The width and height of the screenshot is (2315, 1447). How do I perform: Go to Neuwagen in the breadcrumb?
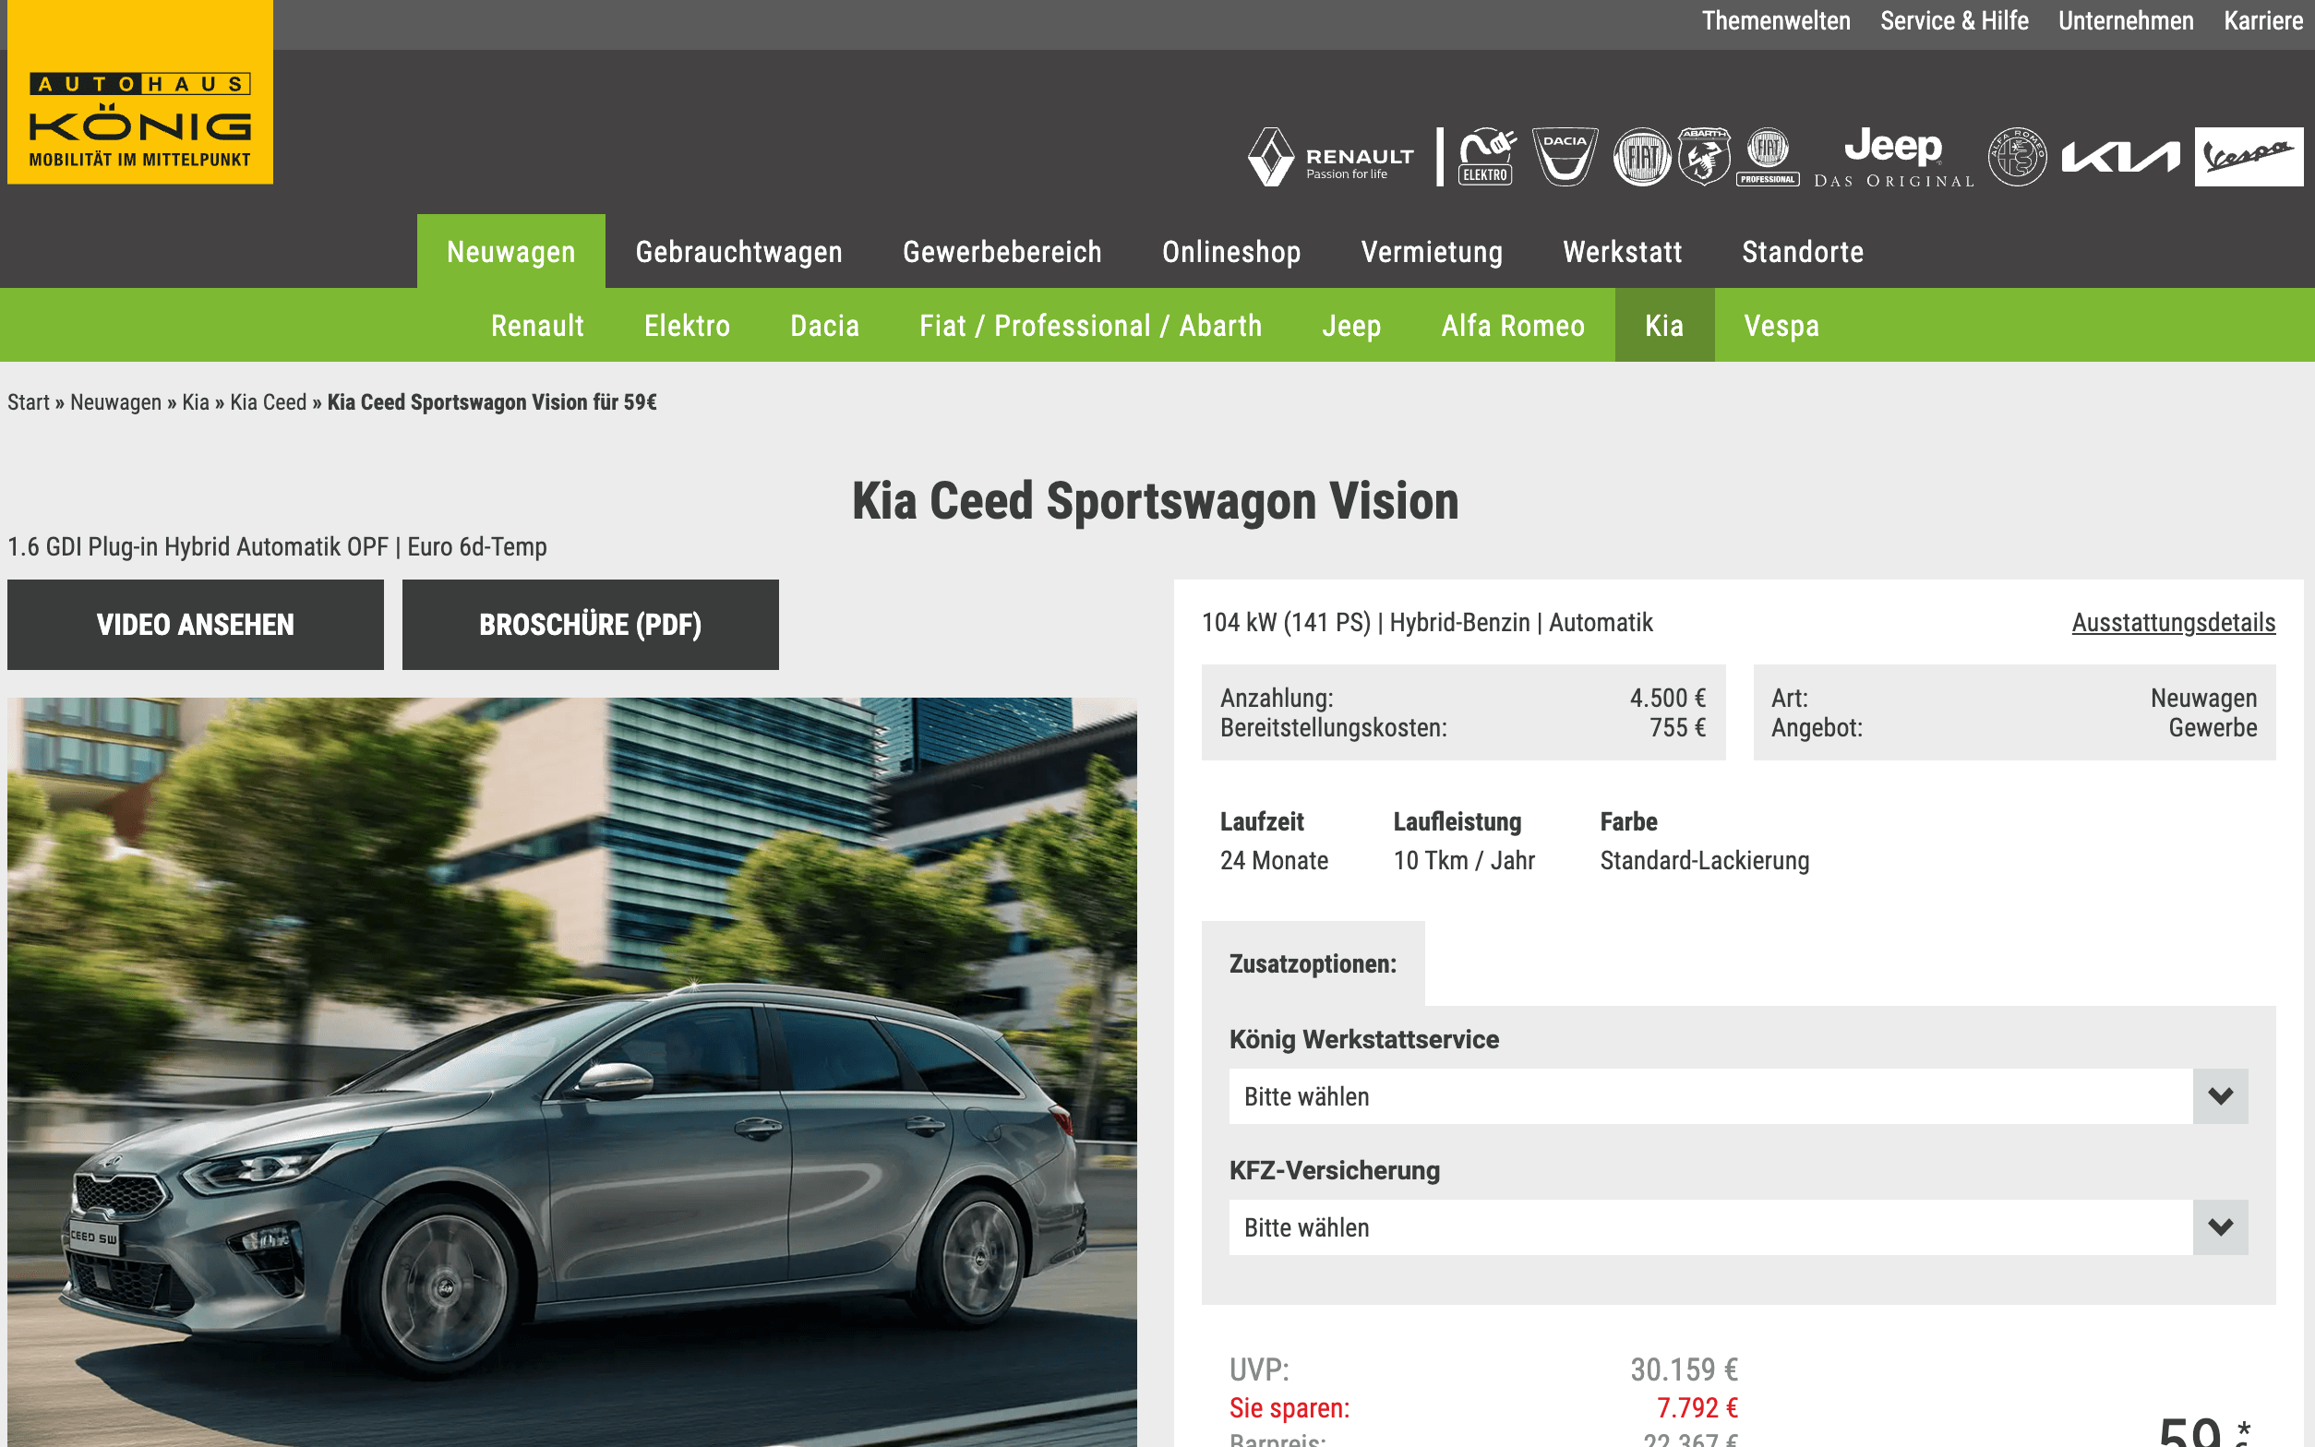[x=115, y=402]
